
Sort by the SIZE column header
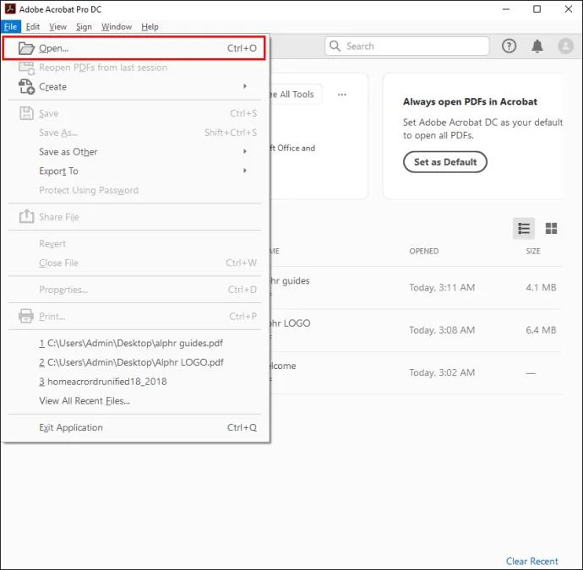533,251
